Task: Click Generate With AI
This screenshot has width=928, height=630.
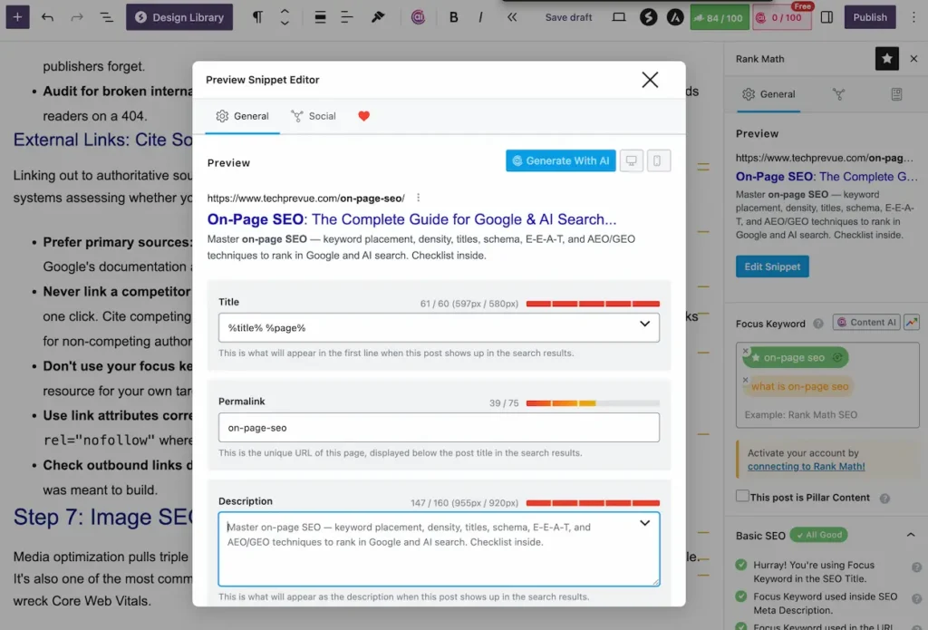Action: 560,160
